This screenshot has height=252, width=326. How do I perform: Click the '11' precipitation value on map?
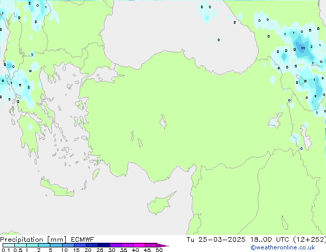[x=303, y=48]
